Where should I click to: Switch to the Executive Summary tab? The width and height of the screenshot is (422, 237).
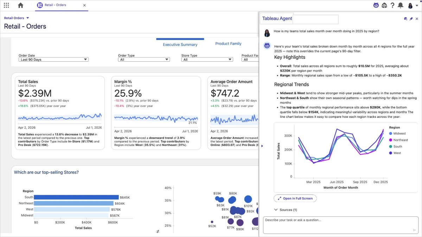(x=180, y=45)
